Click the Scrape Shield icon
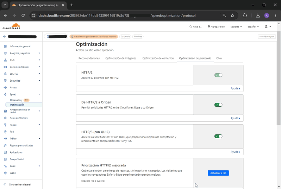This screenshot has width=281, height=189. tap(5, 159)
